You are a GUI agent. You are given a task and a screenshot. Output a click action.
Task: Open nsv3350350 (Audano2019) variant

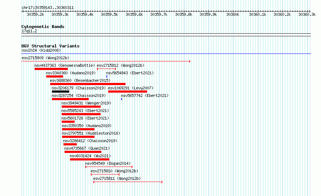click(x=87, y=126)
